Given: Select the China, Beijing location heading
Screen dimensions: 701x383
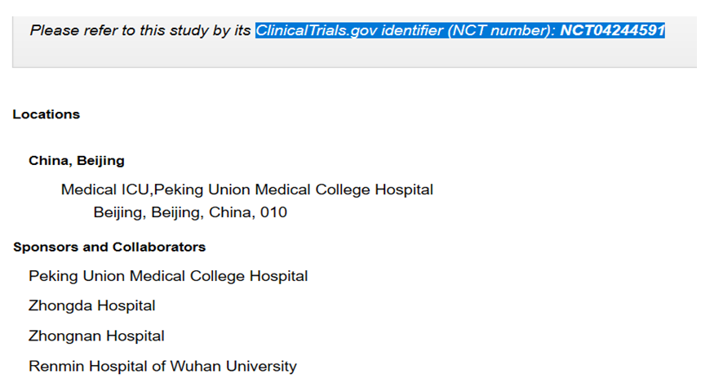Looking at the screenshot, I should tap(77, 161).
